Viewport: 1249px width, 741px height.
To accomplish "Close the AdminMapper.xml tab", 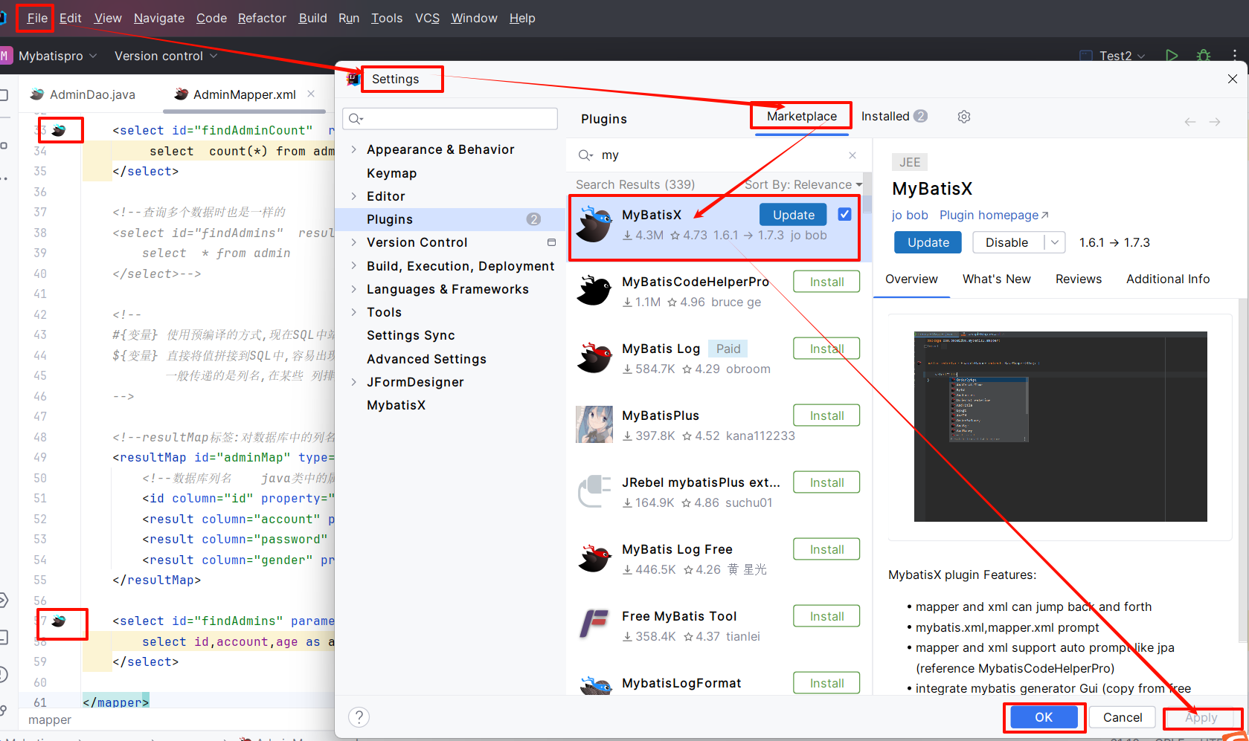I will pyautogui.click(x=311, y=94).
